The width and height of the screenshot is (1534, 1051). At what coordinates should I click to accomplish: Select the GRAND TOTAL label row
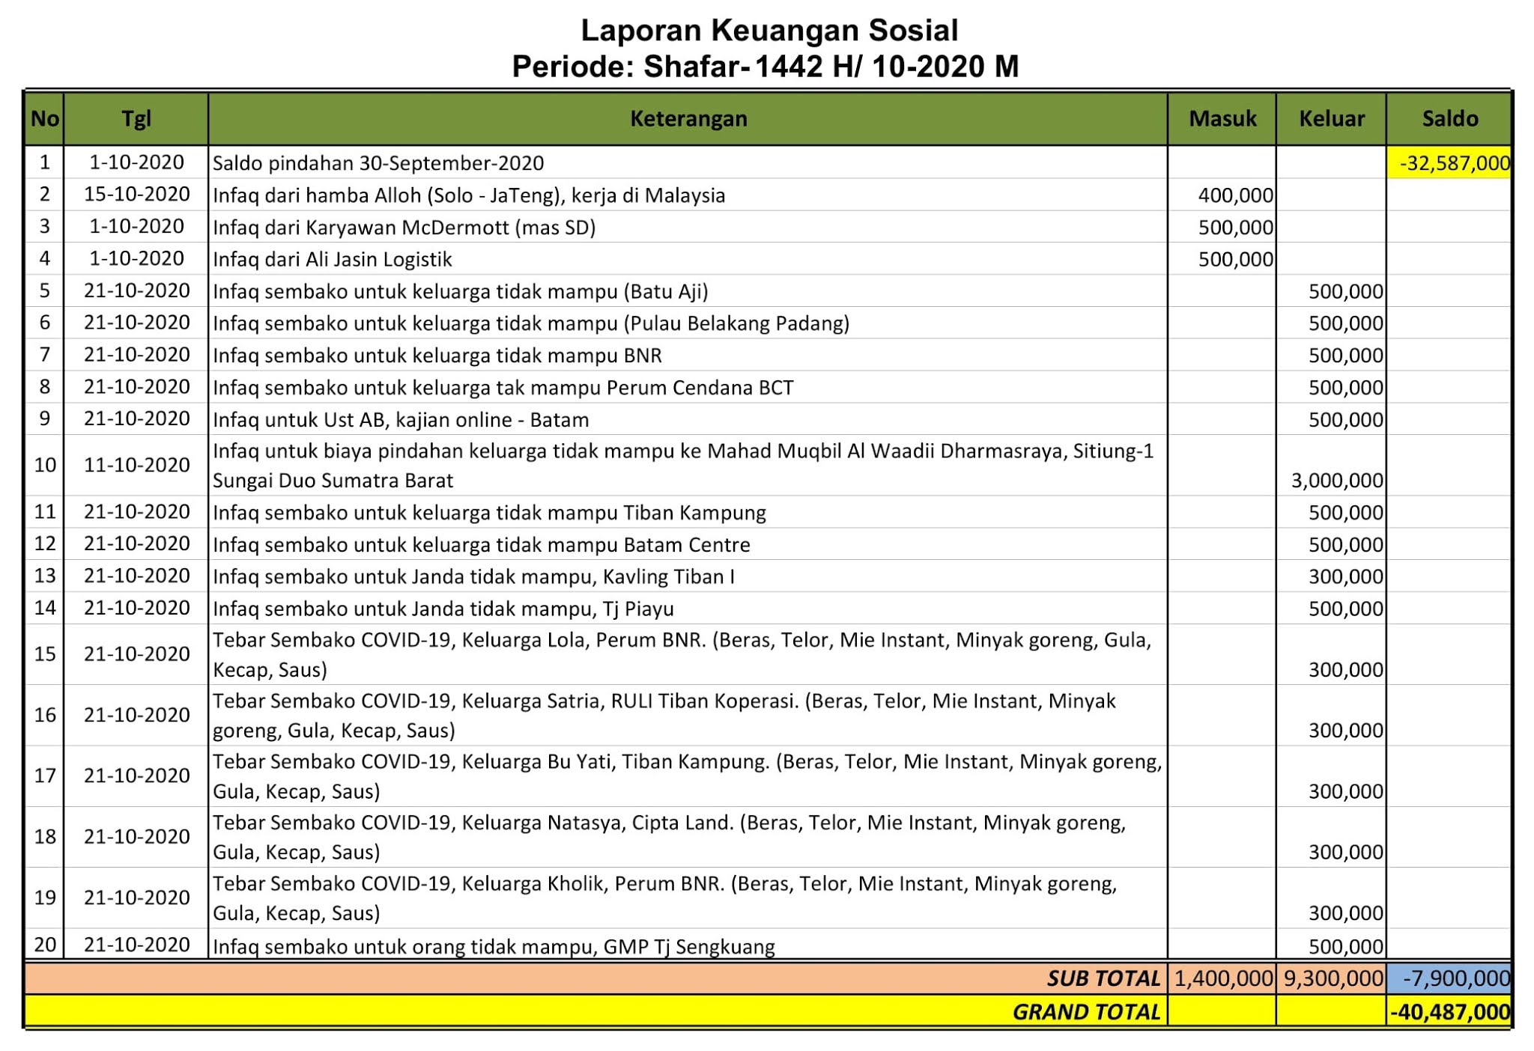pos(1085,1009)
